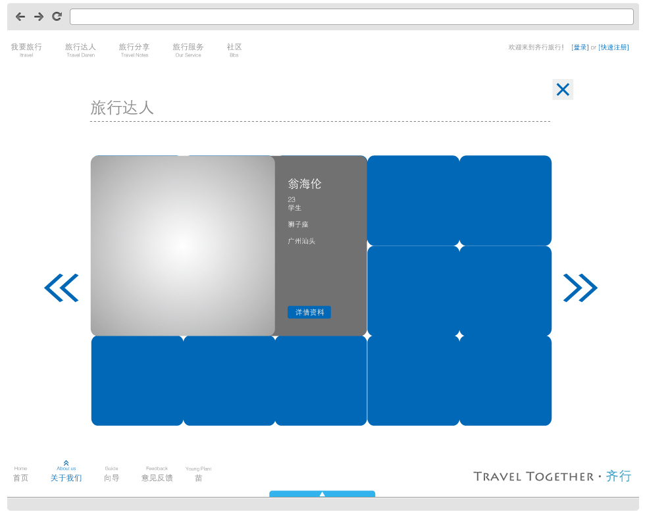Focus the browser address bar
This screenshot has height=516, width=645.
pyautogui.click(x=351, y=17)
